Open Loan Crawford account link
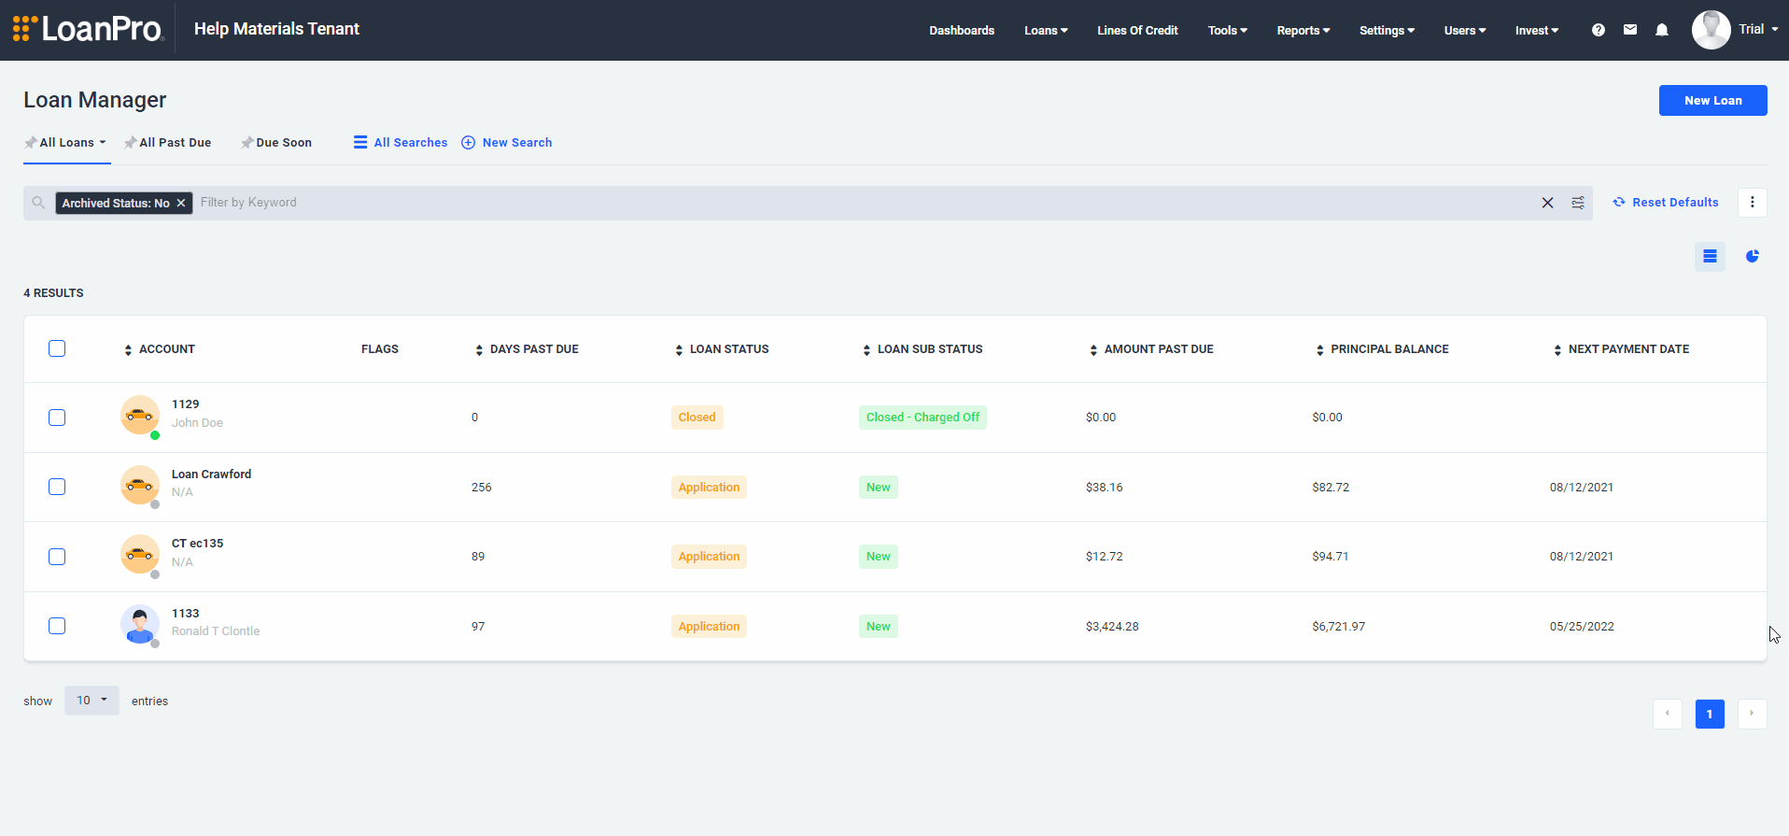The height and width of the screenshot is (836, 1789). 211,475
